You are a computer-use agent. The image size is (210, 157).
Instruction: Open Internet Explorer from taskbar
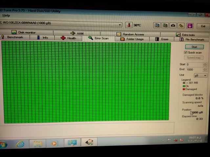pos(20,144)
